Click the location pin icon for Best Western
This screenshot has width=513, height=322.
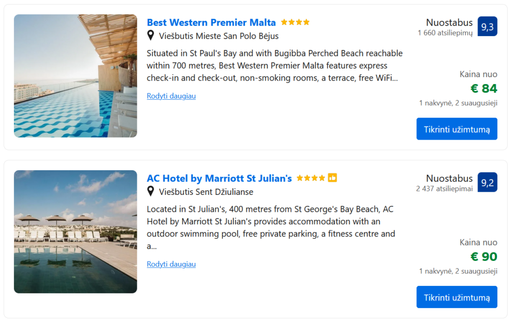click(150, 36)
